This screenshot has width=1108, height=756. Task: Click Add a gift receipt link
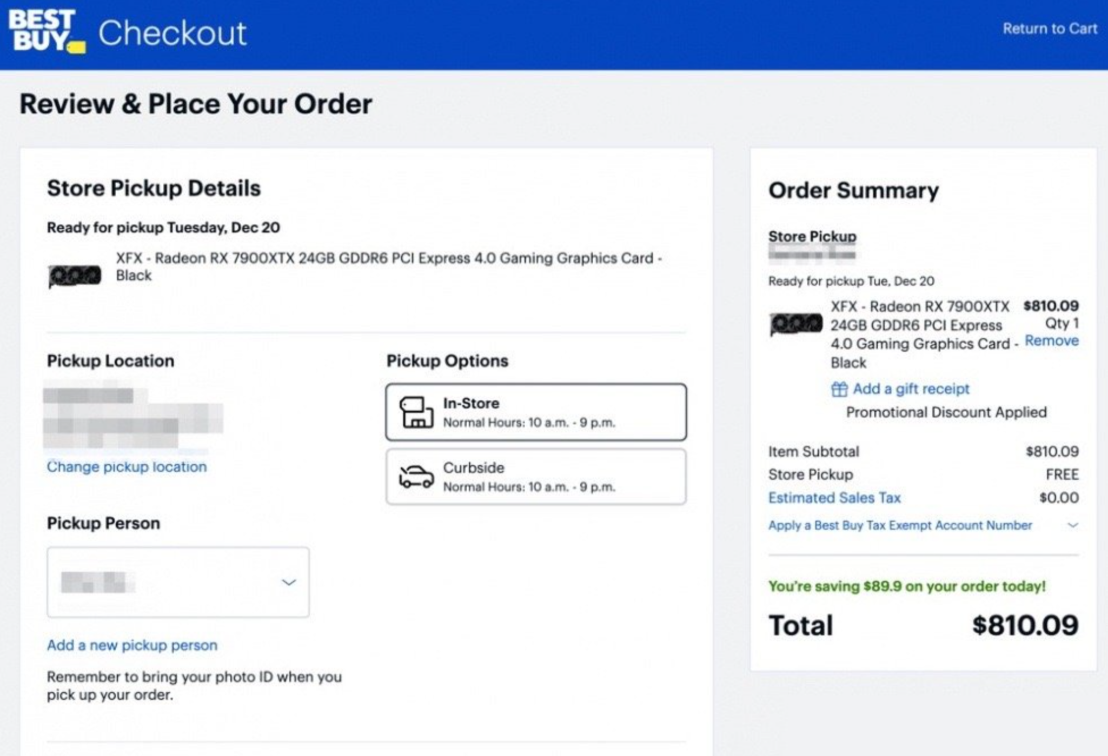coord(911,389)
